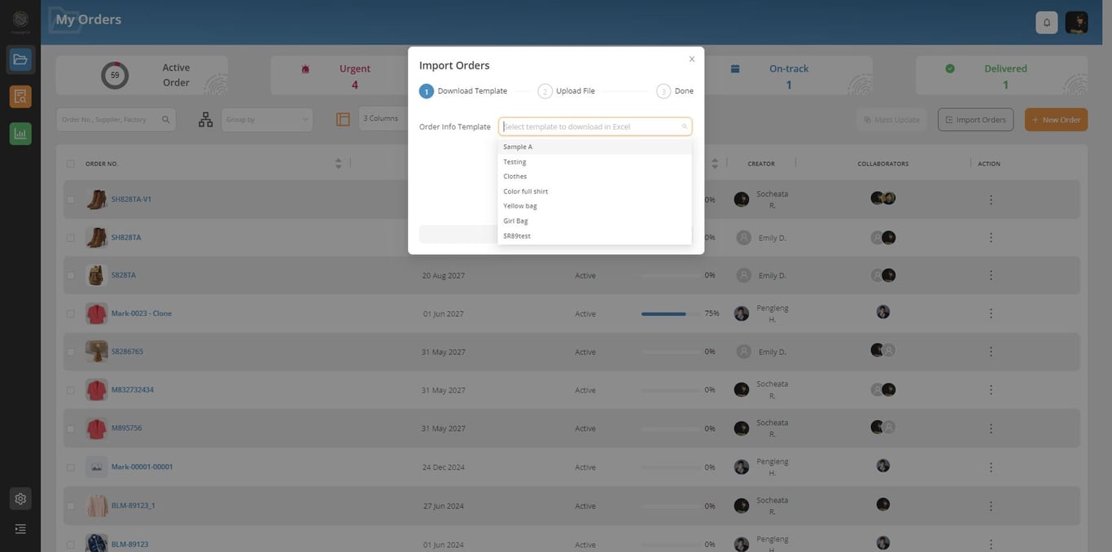Check the S8286765 order checkbox
Screen dimensions: 1112x552
(71, 352)
